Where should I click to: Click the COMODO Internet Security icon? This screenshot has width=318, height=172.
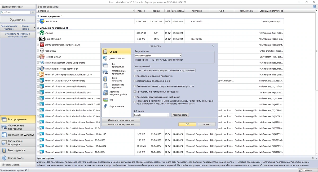42,45
